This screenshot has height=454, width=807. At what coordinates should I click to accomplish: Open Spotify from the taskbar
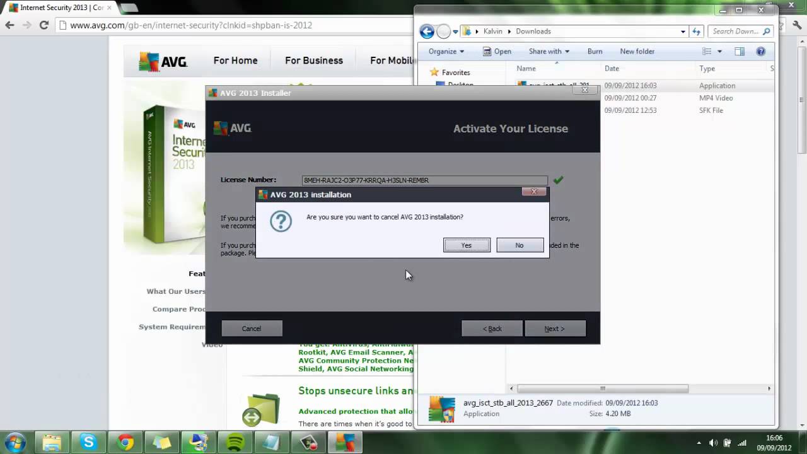(x=235, y=443)
